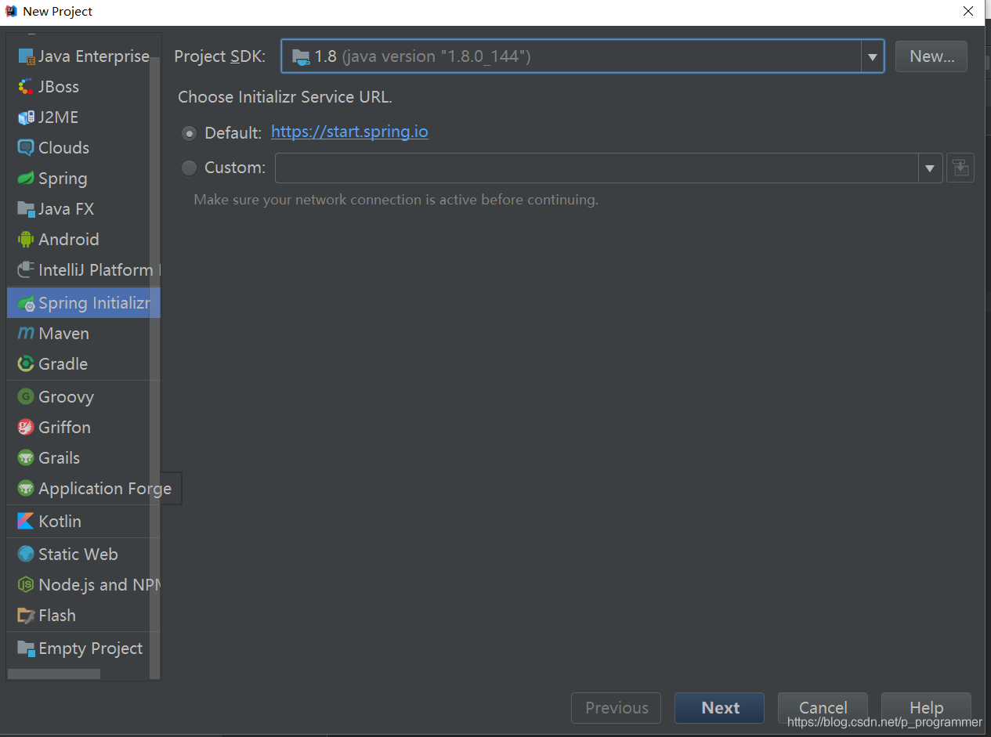Click the import icon beside the Custom URL field
Image resolution: width=991 pixels, height=737 pixels.
pyautogui.click(x=960, y=168)
